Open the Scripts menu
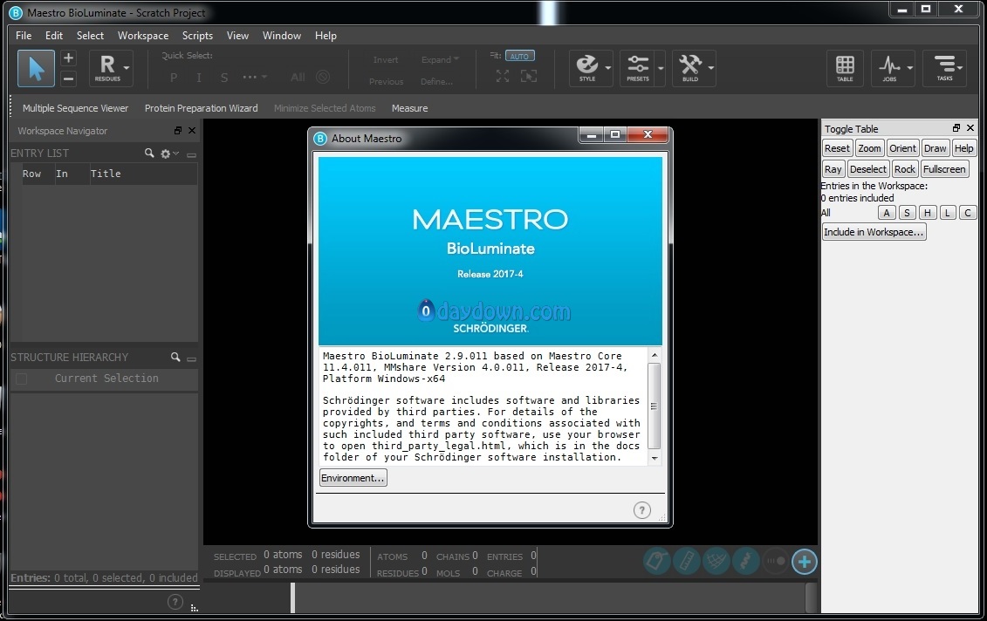The height and width of the screenshot is (621, 987). (x=197, y=36)
